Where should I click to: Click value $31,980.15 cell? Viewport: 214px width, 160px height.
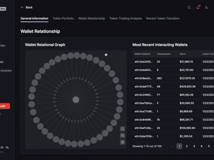186,62
